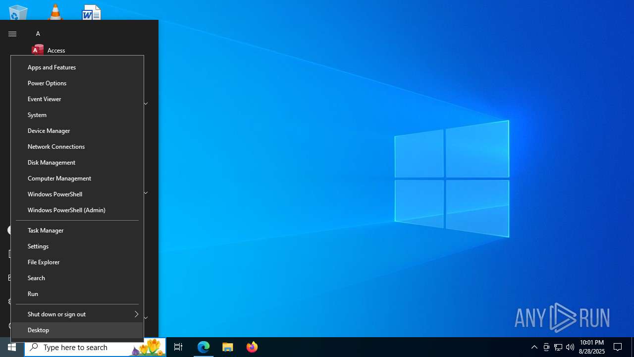634x357 pixels.
Task: Launch Windows PowerShell
Action: 77,194
